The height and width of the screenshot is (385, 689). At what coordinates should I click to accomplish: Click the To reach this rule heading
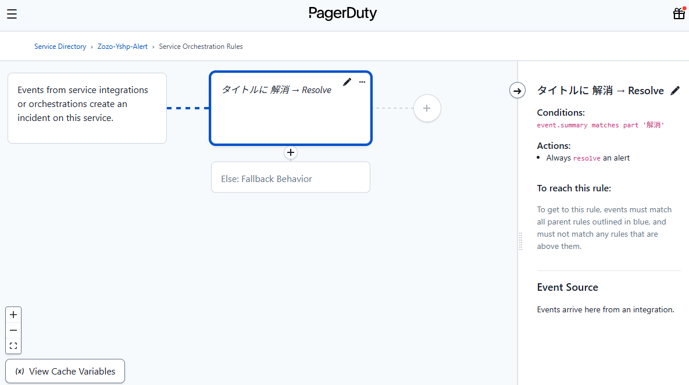[x=574, y=188]
